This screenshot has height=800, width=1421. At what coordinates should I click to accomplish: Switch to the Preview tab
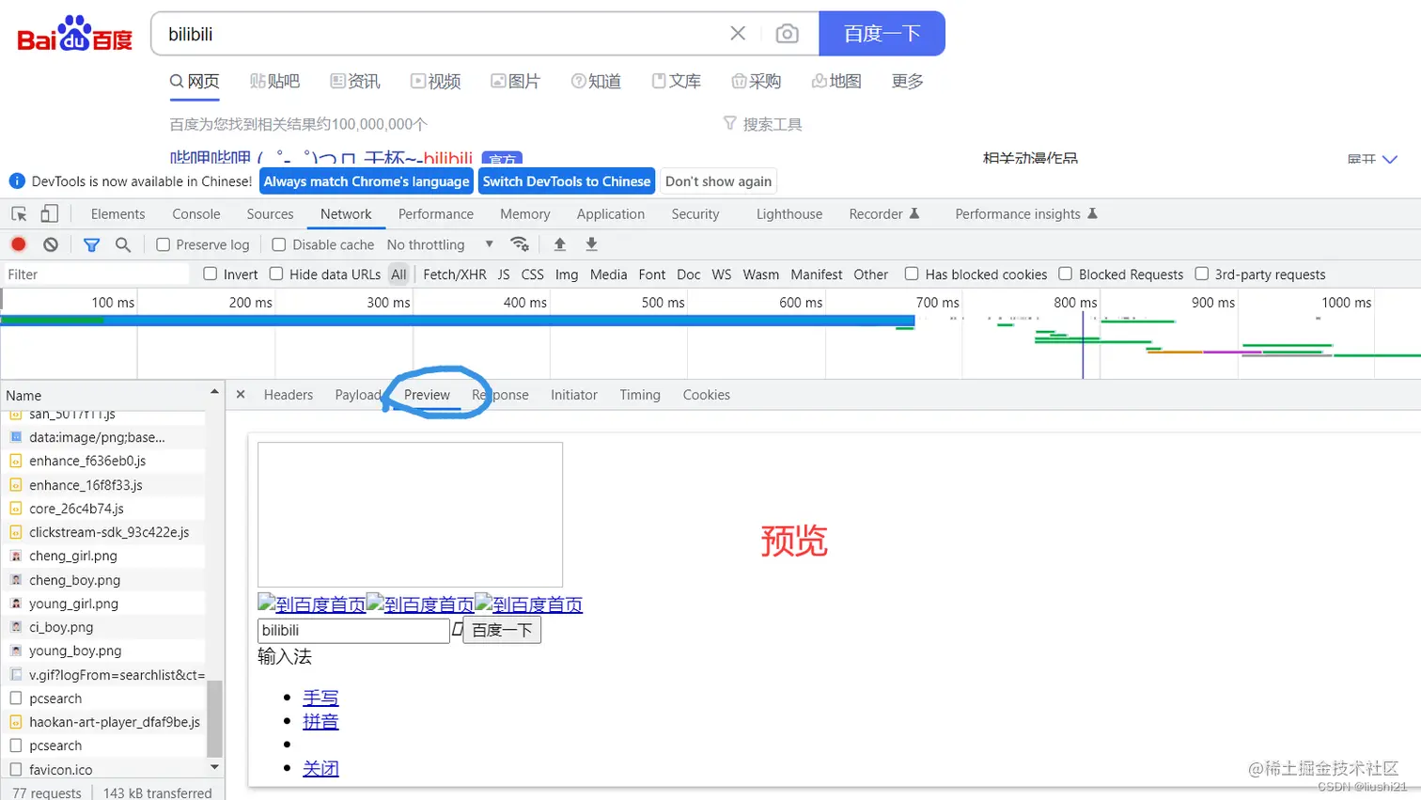pos(427,395)
